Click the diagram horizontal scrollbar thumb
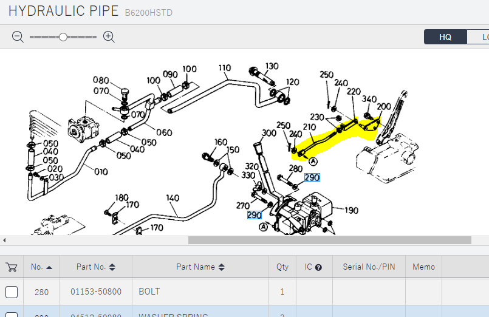The image size is (489, 317). coord(330,240)
